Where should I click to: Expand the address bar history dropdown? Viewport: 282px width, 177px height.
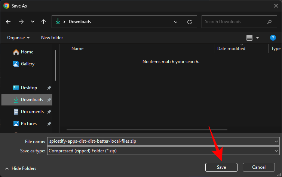click(176, 22)
